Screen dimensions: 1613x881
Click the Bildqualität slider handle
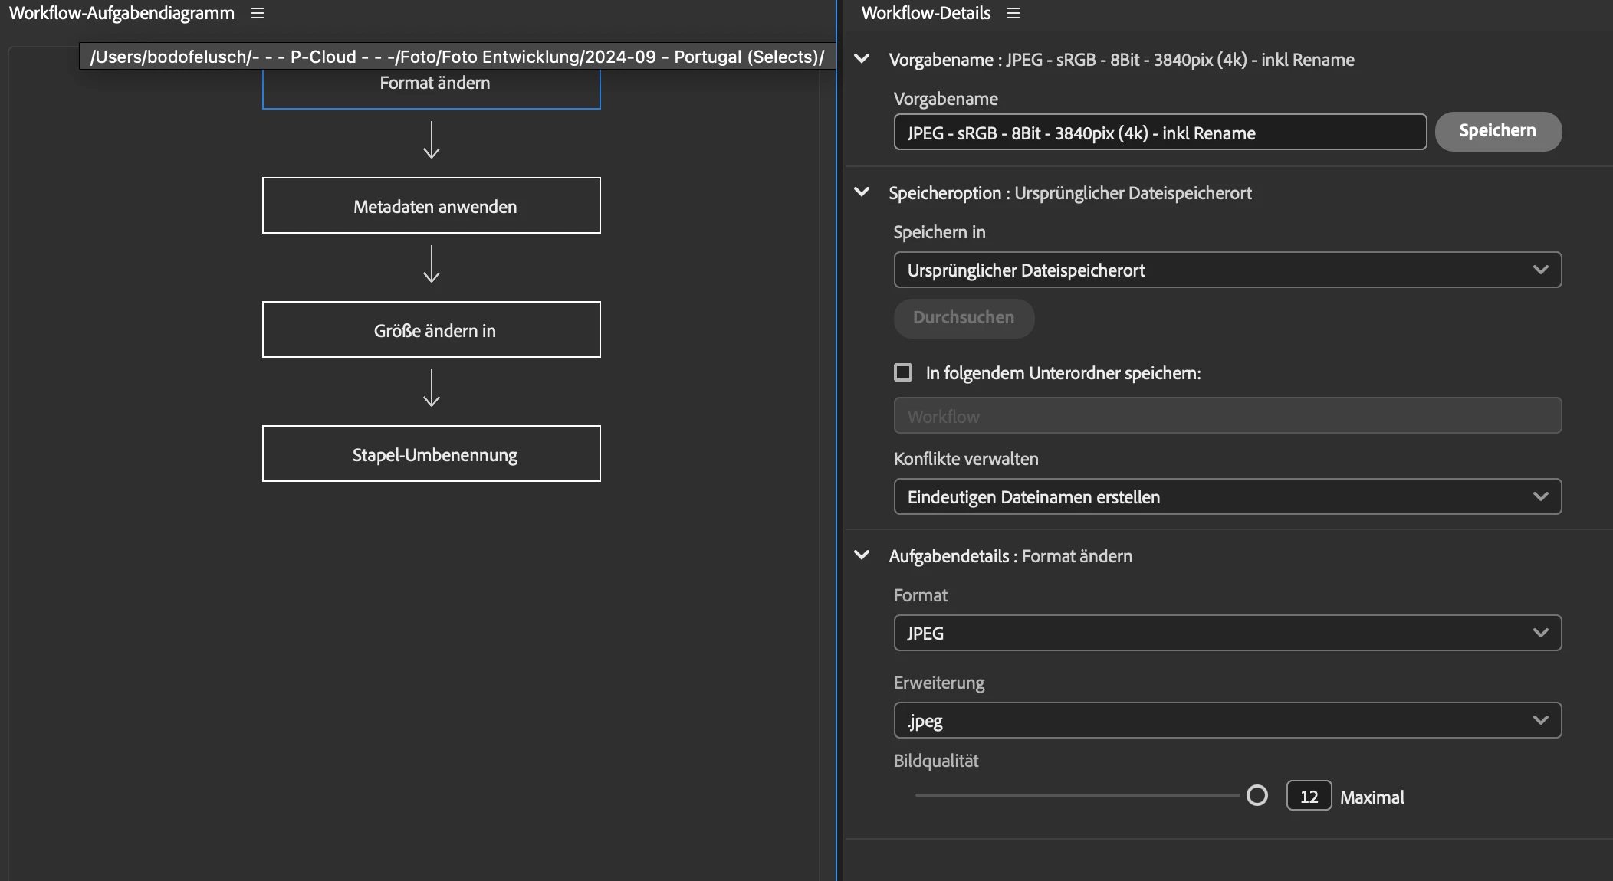(x=1257, y=796)
